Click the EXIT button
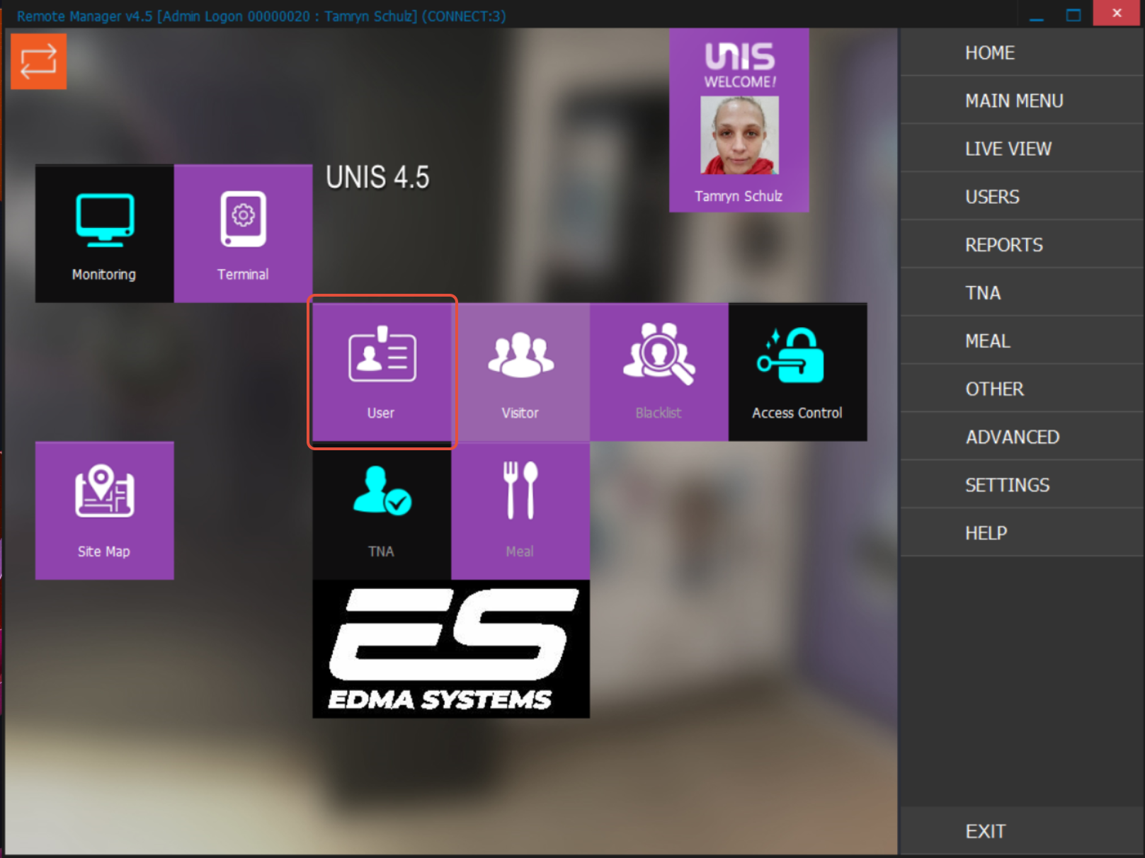Viewport: 1145px width, 858px height. 1022,831
